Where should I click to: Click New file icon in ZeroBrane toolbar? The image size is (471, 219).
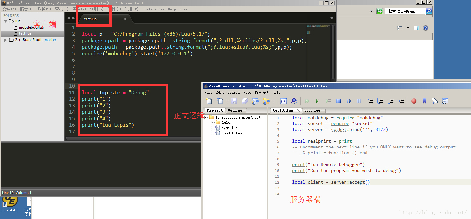tap(209, 101)
